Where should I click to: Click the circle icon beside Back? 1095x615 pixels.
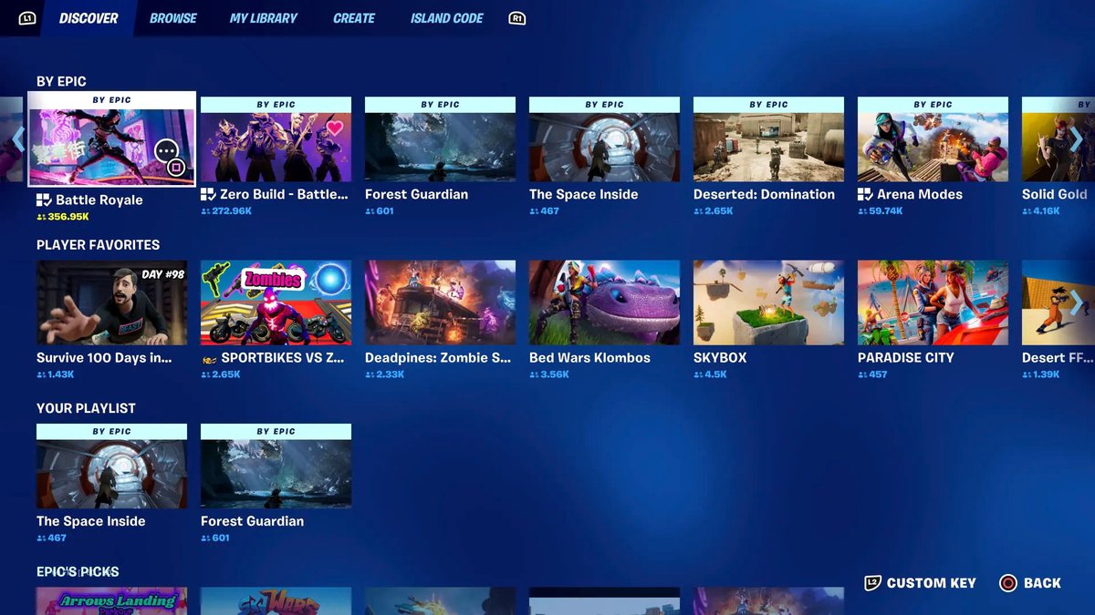(x=1007, y=583)
